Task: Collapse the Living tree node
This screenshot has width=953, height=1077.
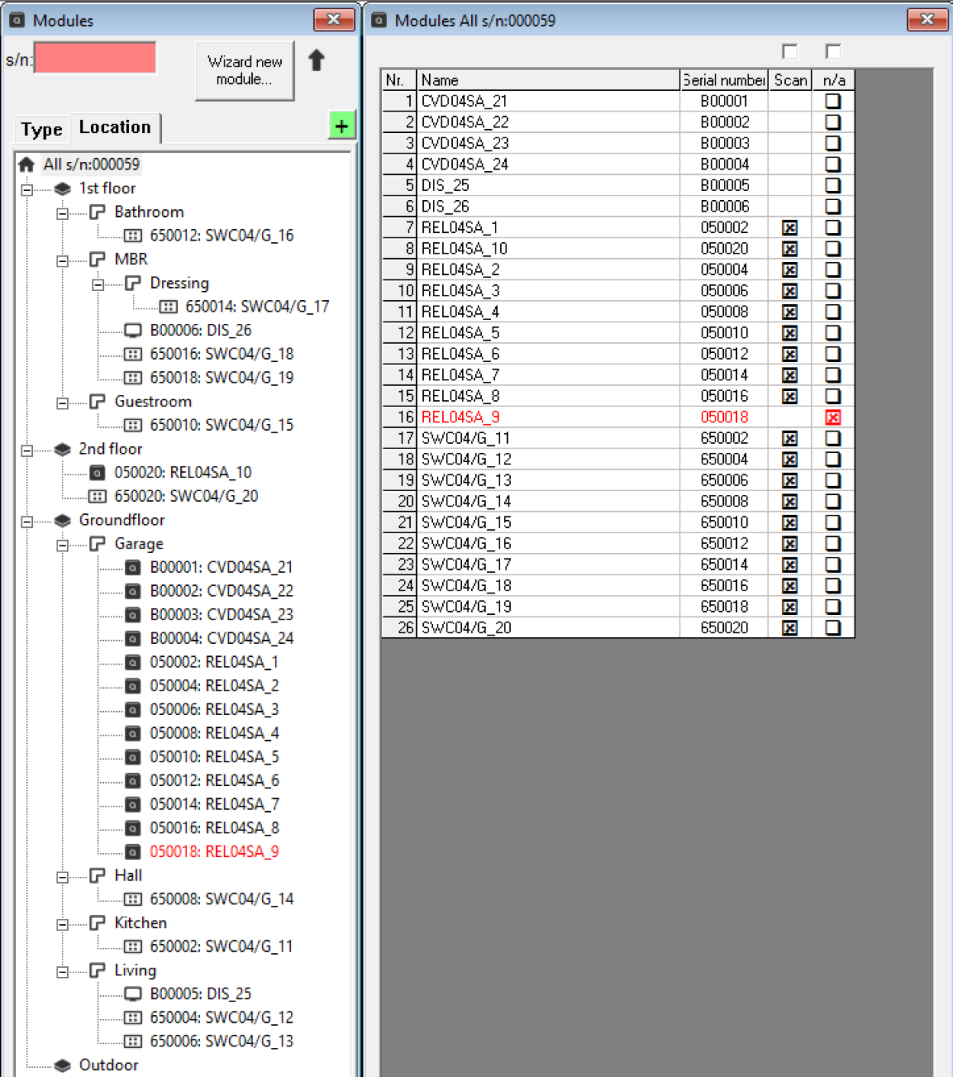Action: tap(63, 972)
